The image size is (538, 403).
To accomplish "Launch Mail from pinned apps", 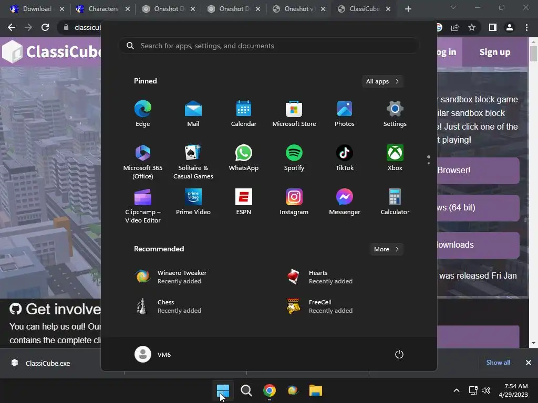I will pos(193,114).
